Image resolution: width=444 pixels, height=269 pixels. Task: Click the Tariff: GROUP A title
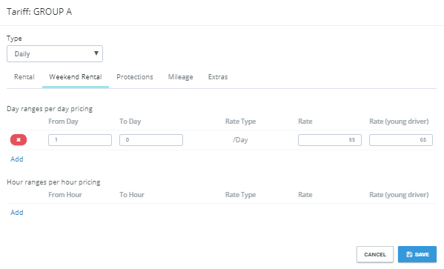(39, 12)
